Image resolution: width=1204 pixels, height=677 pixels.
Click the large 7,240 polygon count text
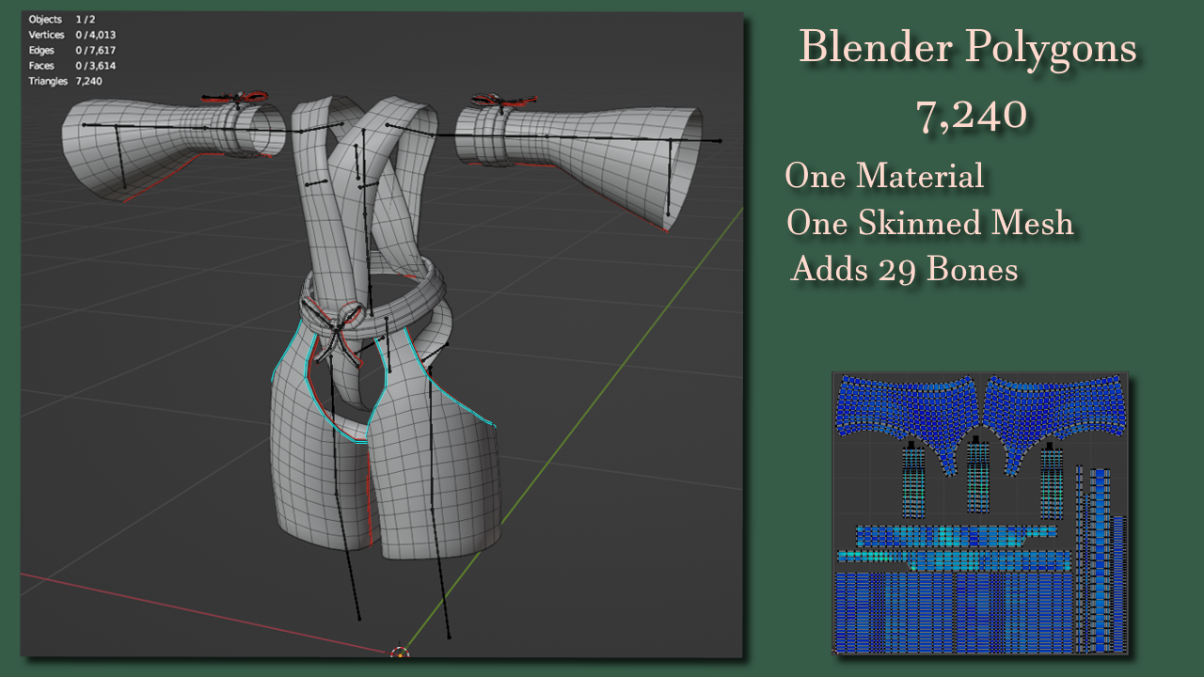tap(970, 115)
